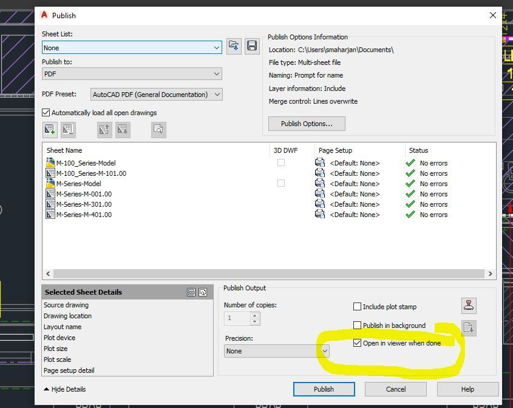Screen dimensions: 513x408
Task: Open the Publish to dropdown
Action: pyautogui.click(x=132, y=74)
